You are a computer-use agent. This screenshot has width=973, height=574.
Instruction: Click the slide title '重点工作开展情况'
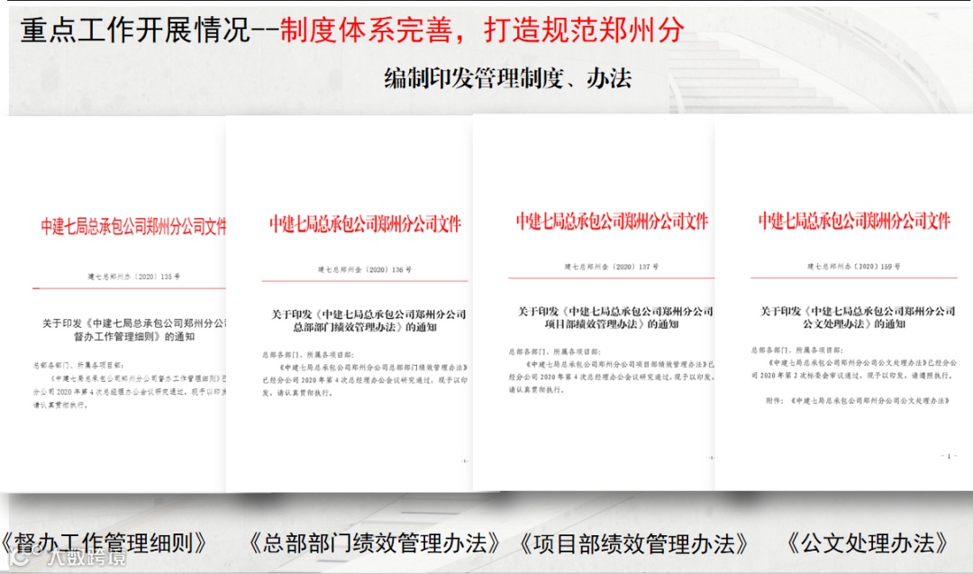click(x=135, y=30)
